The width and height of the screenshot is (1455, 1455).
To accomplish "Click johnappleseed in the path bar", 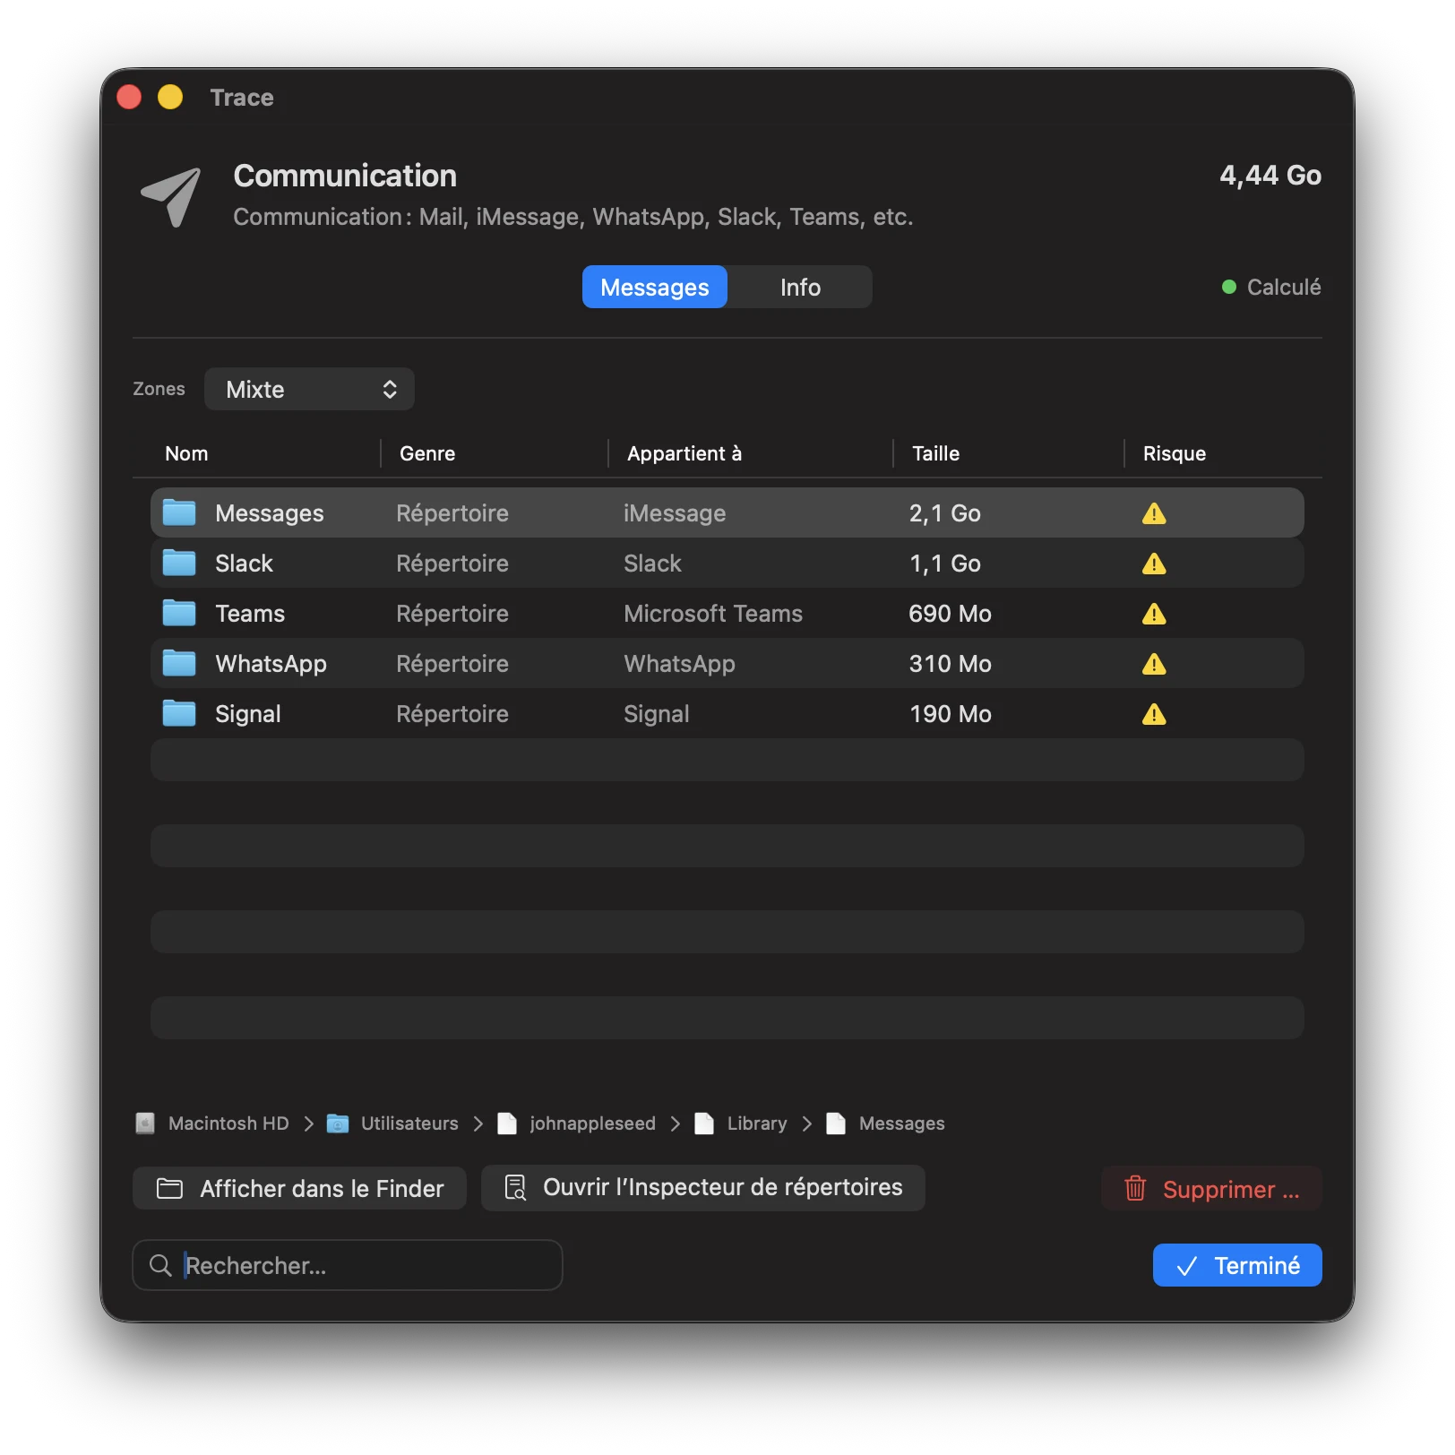I will click(593, 1124).
